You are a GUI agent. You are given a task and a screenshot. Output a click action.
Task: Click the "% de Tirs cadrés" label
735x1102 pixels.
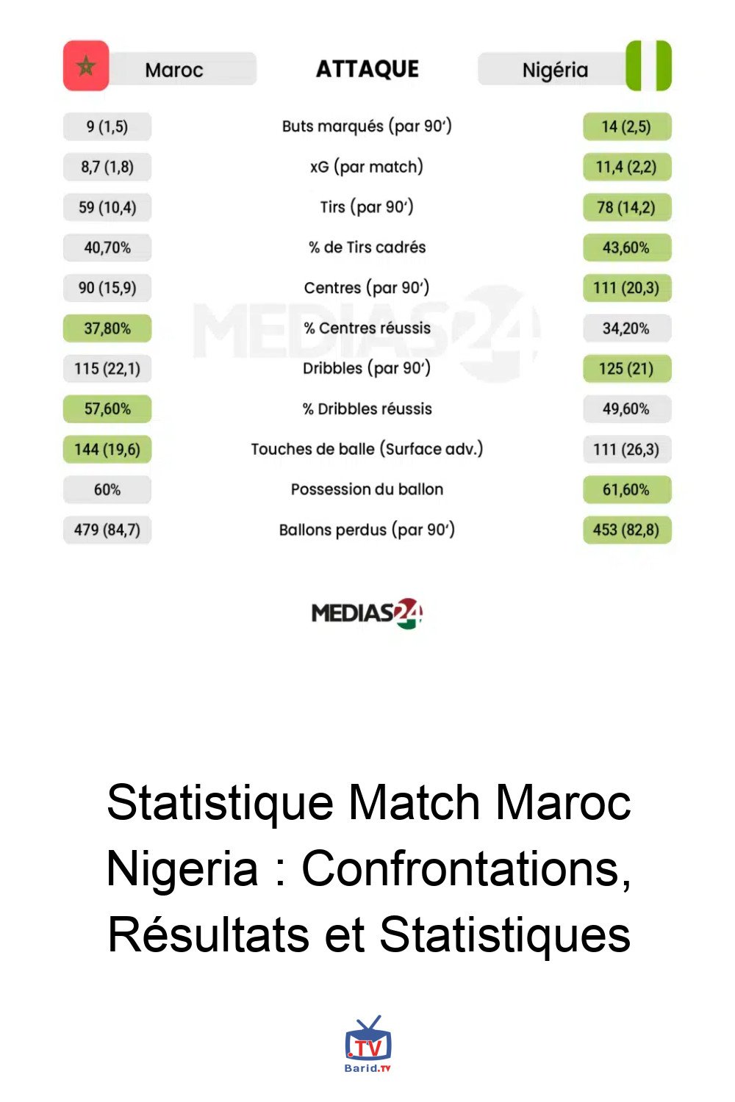367,248
